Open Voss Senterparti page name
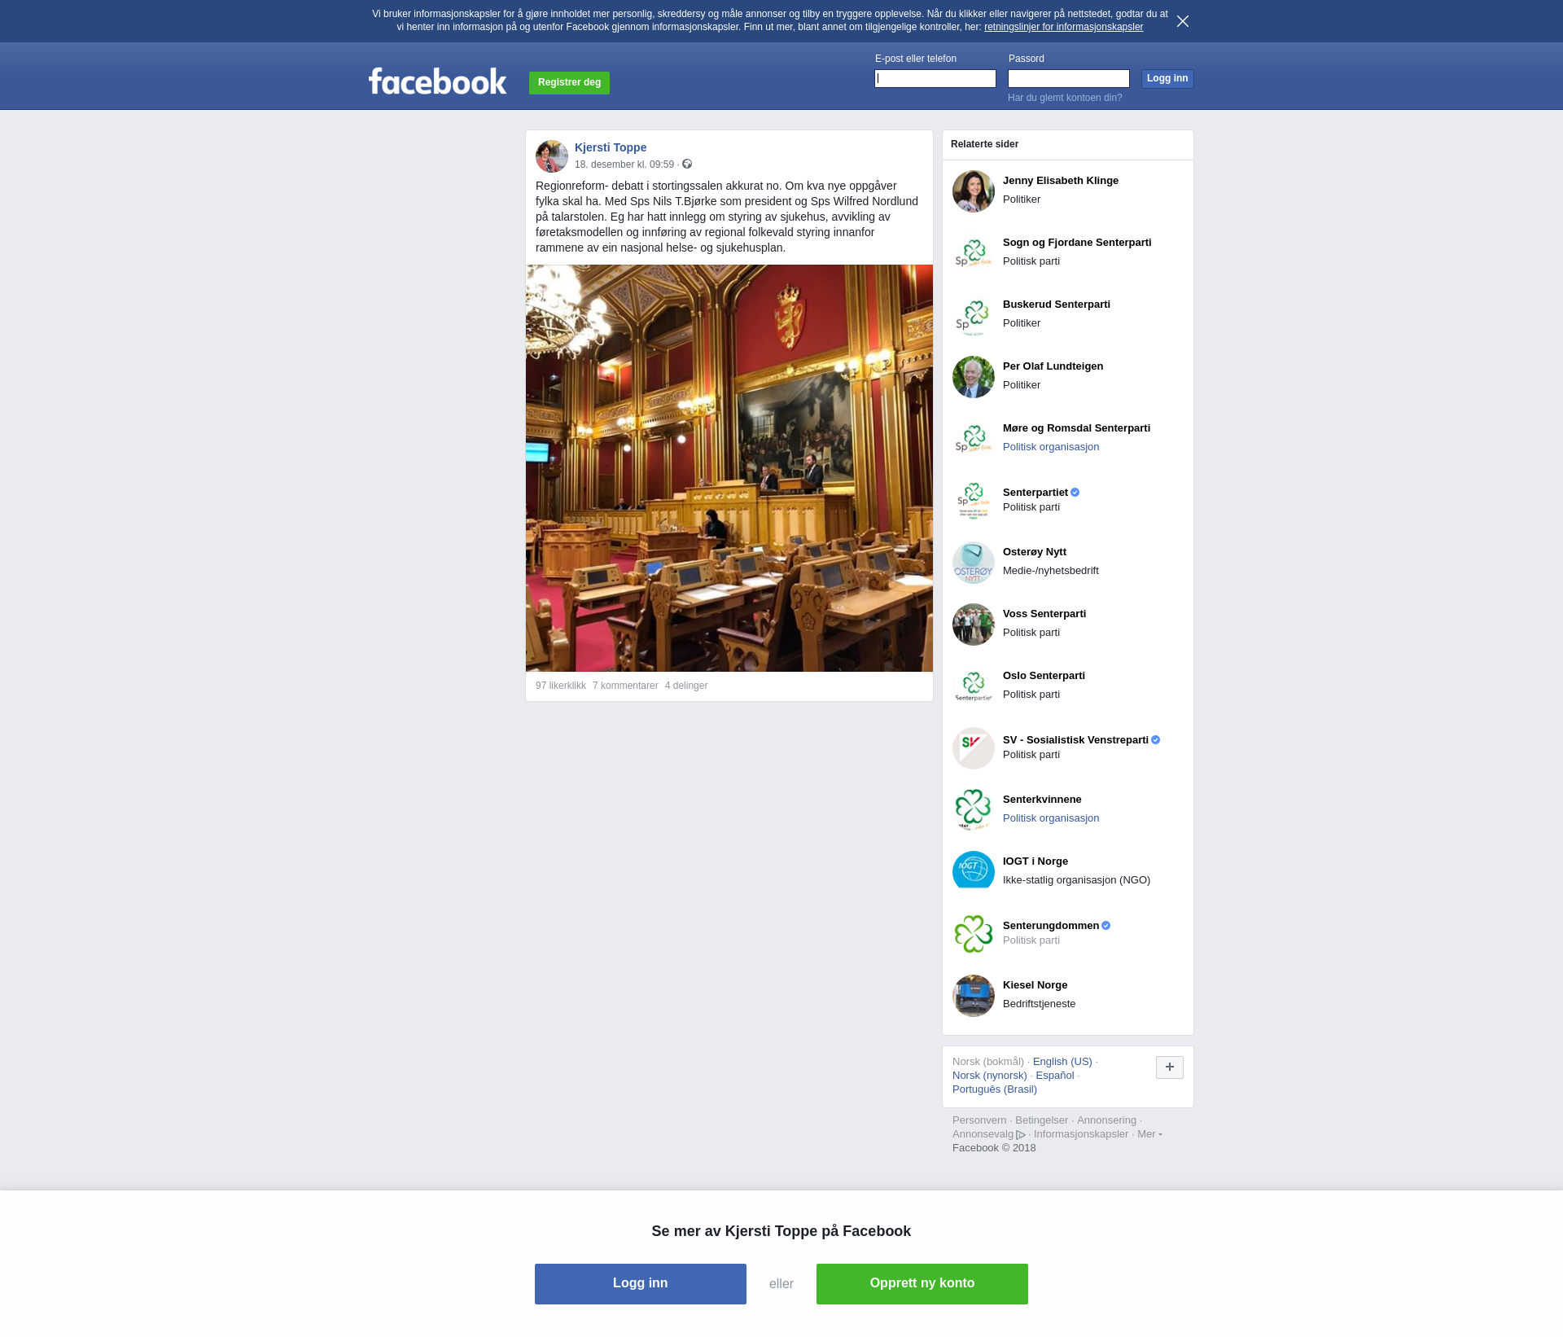The width and height of the screenshot is (1563, 1337). coord(1044,614)
